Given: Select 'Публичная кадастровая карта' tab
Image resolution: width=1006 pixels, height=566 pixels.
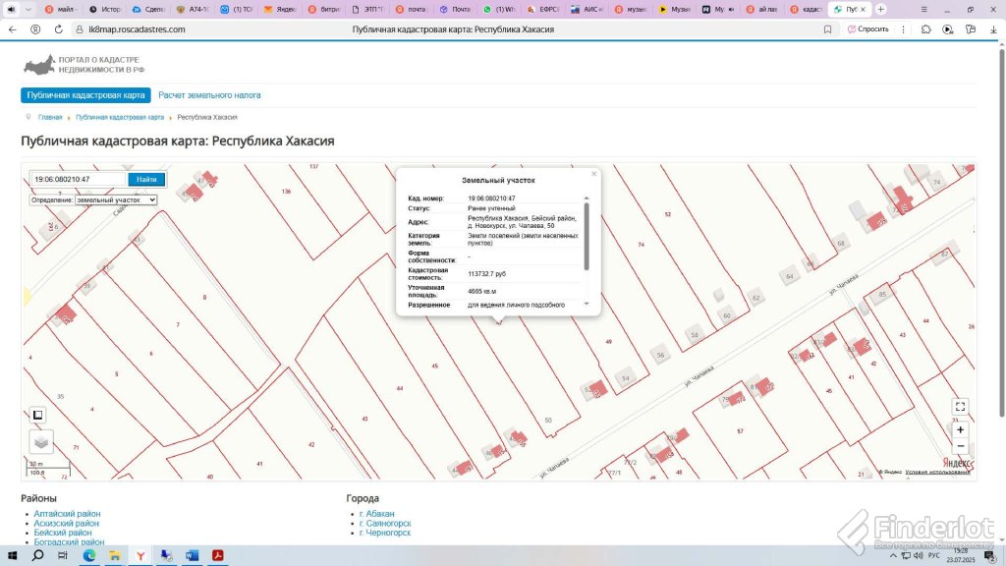Looking at the screenshot, I should point(86,95).
